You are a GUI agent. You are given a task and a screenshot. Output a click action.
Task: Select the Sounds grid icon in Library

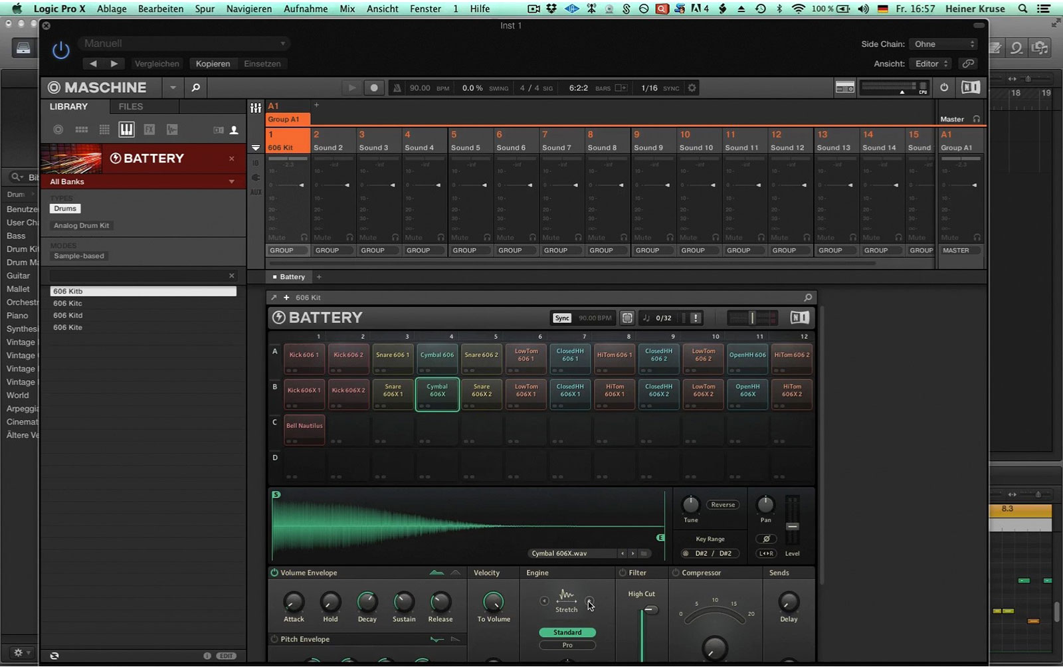click(104, 130)
